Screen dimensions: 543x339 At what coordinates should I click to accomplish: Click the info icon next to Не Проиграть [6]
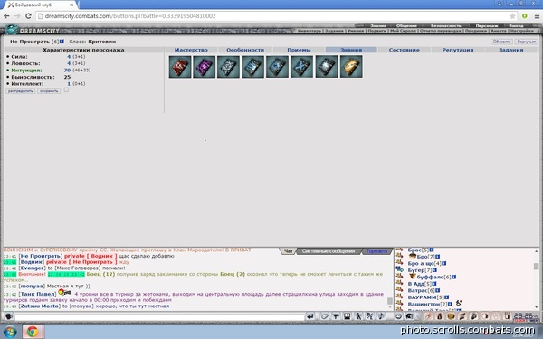[62, 42]
